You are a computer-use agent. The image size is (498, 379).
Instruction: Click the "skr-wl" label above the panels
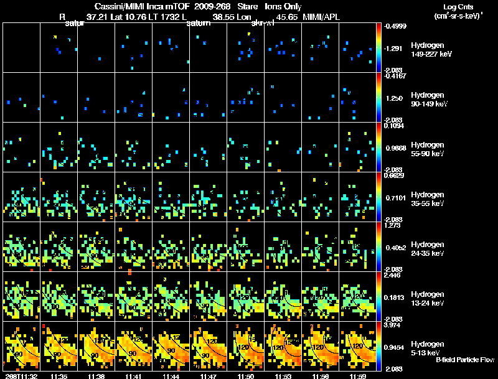pyautogui.click(x=263, y=23)
